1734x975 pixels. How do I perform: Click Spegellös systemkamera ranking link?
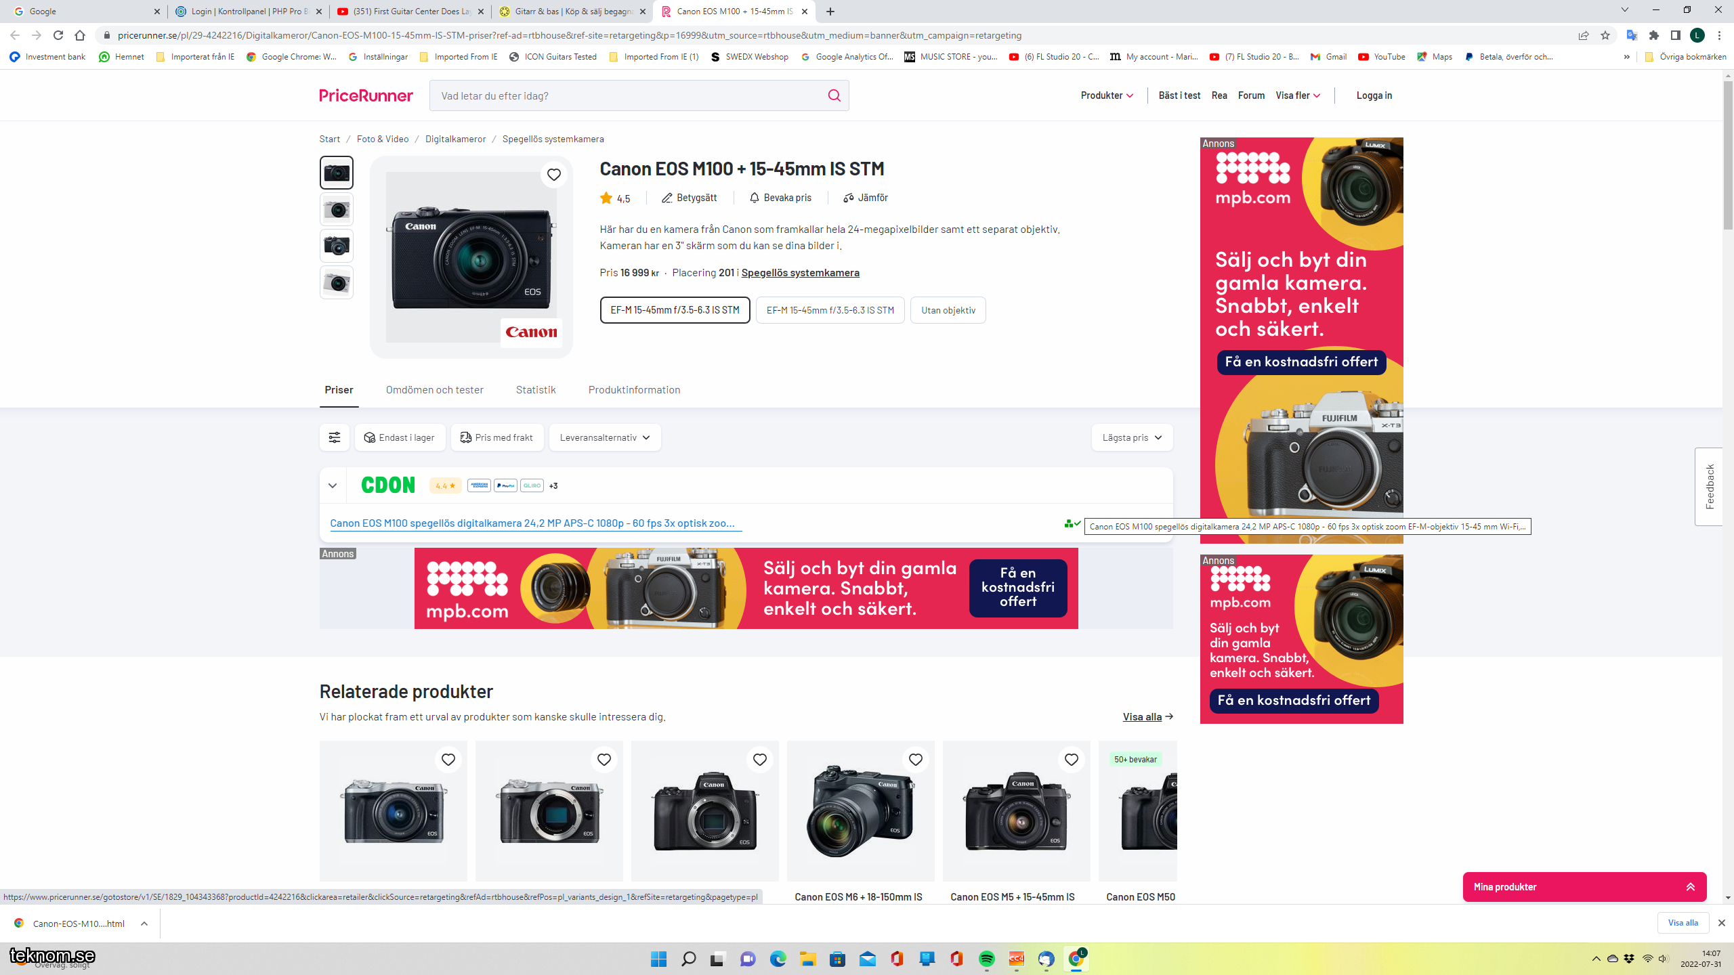pos(800,273)
